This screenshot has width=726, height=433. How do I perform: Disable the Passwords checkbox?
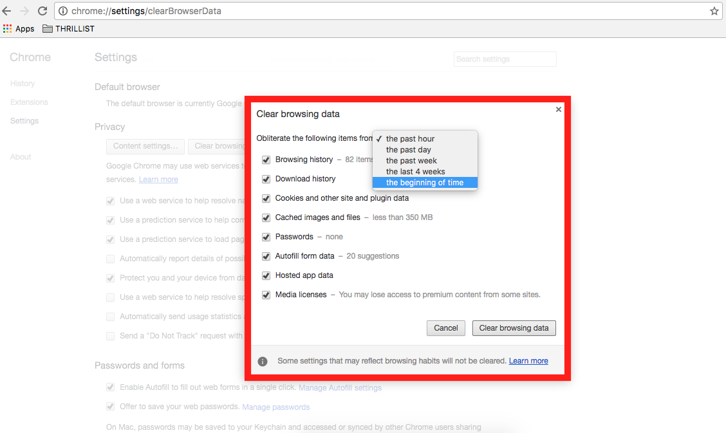pos(266,237)
